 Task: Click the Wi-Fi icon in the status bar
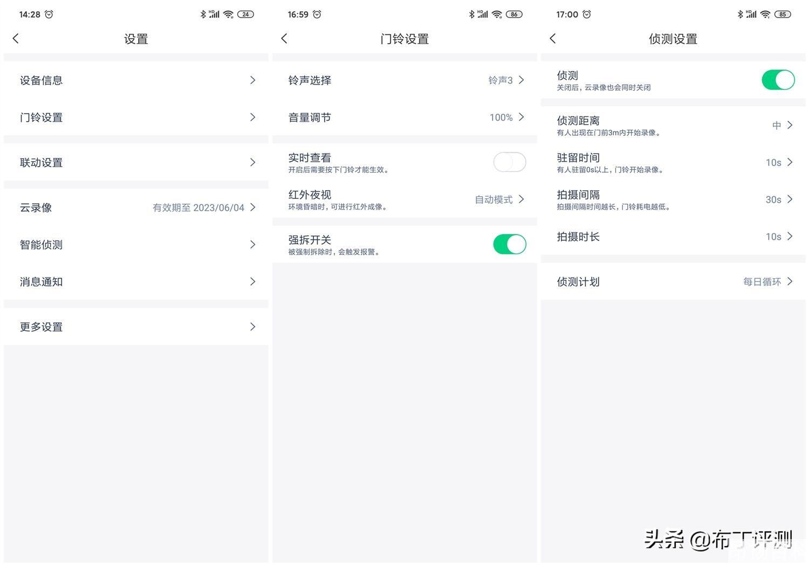tap(765, 15)
